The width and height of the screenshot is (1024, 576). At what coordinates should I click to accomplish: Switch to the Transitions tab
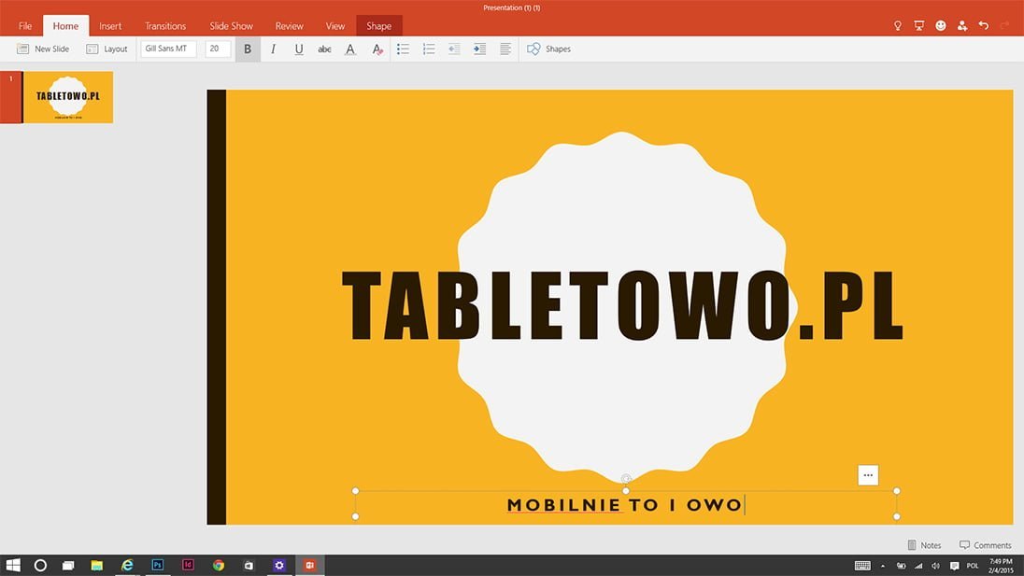(165, 26)
